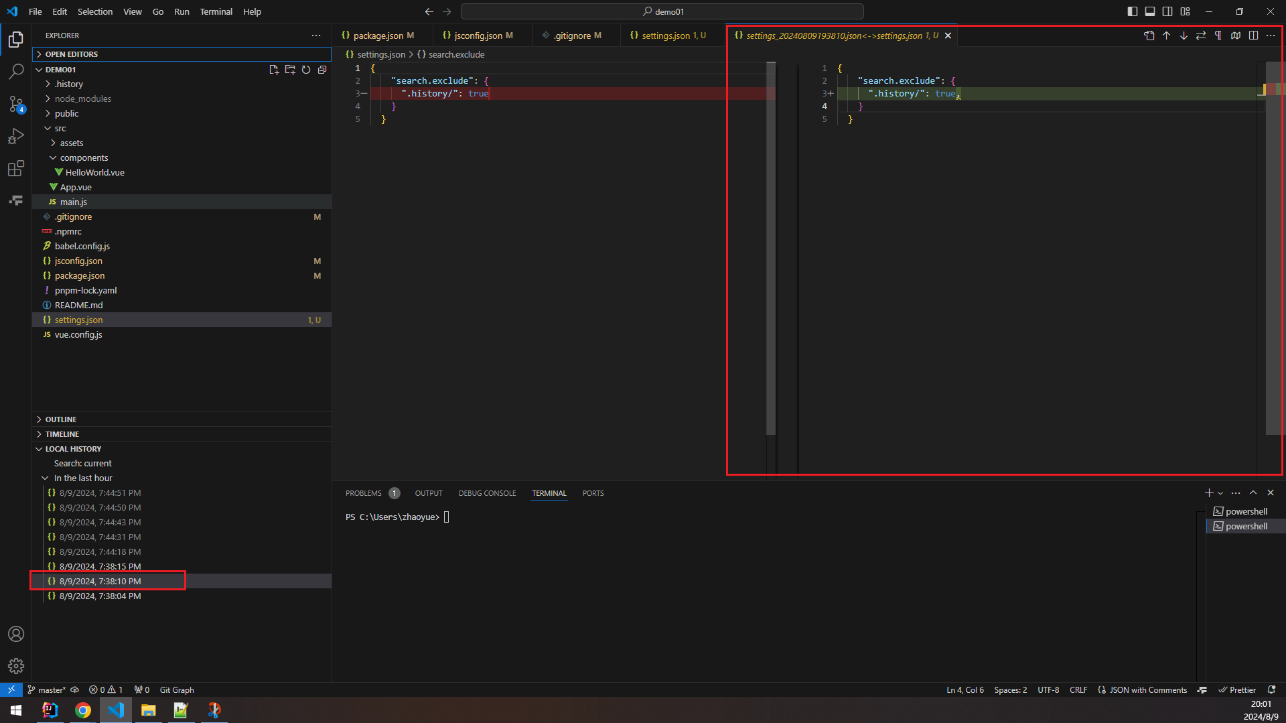1286x723 pixels.
Task: Go to next change in diff
Action: (1184, 36)
